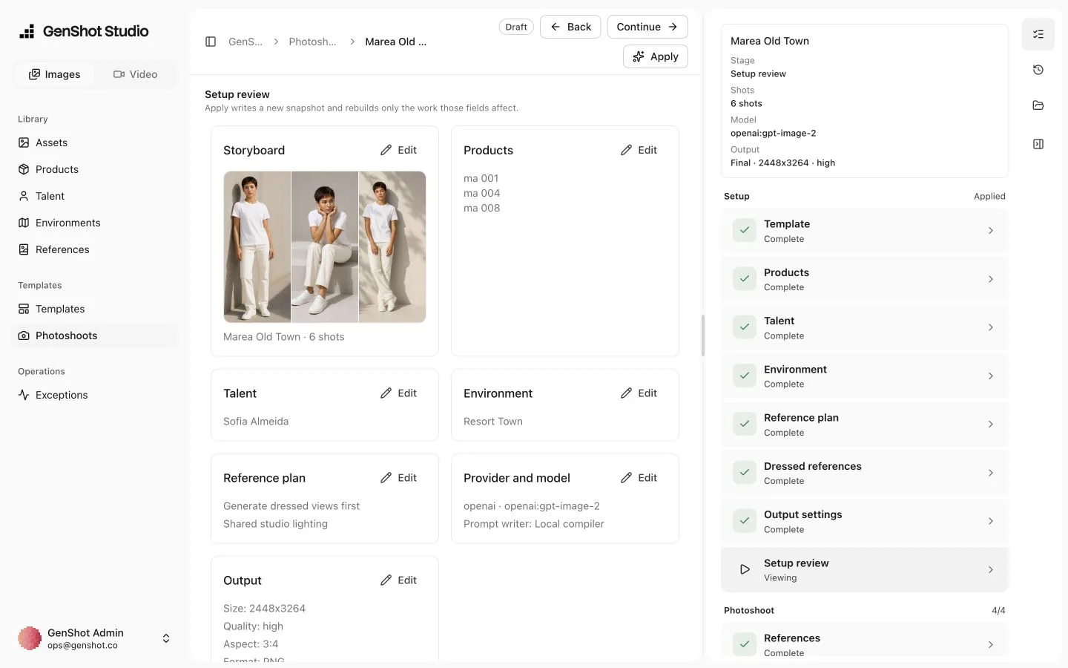Edit the Provider and model card
Screen dimensions: 1068x668
[x=639, y=478]
